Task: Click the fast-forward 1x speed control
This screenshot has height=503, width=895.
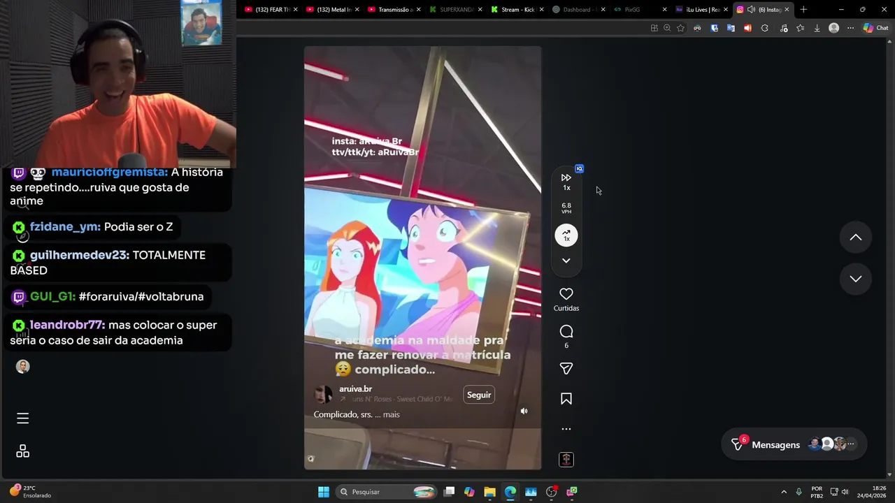Action: (x=566, y=182)
